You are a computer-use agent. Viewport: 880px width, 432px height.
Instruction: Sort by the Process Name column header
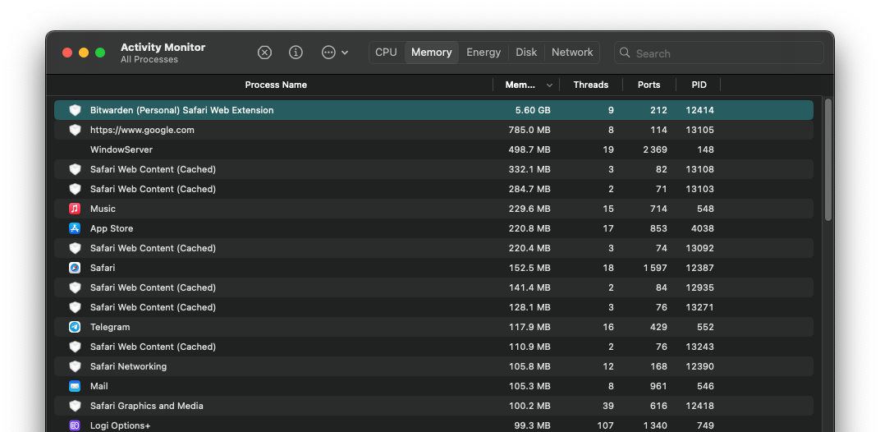coord(276,85)
